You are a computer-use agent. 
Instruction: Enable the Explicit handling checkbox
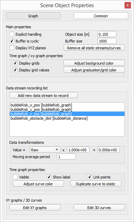[12, 34]
